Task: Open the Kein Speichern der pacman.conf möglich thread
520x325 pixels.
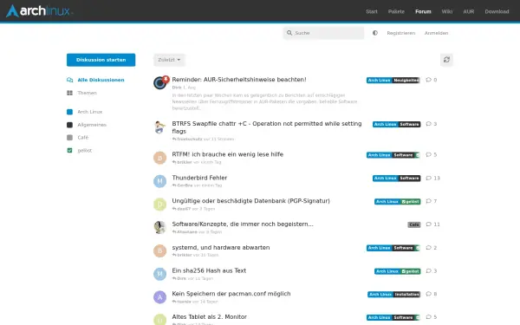Action: coord(231,294)
